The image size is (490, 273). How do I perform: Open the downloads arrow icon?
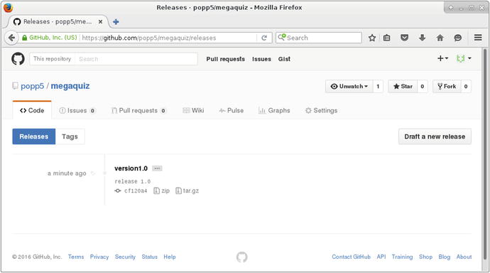point(422,38)
